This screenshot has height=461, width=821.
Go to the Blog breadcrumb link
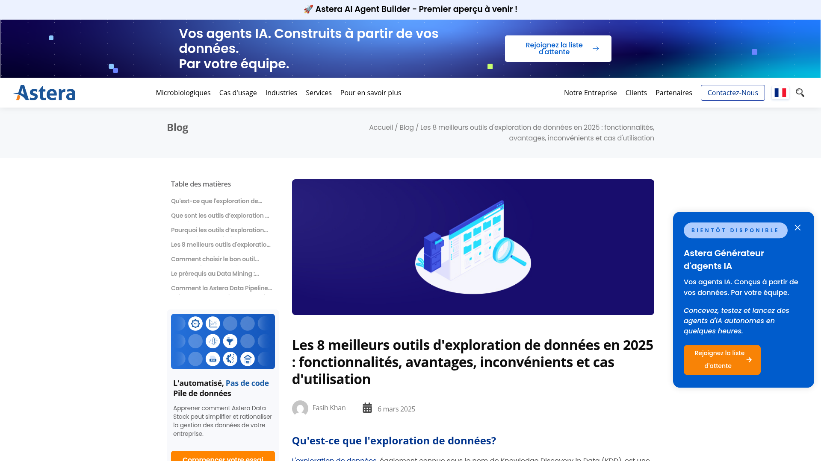click(406, 127)
